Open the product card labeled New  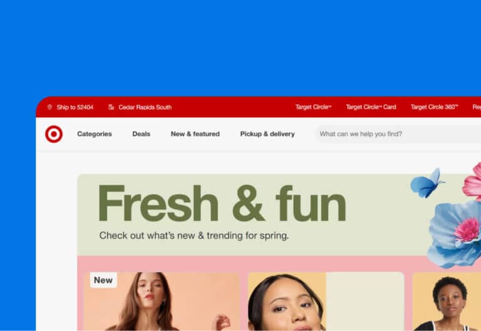162,301
